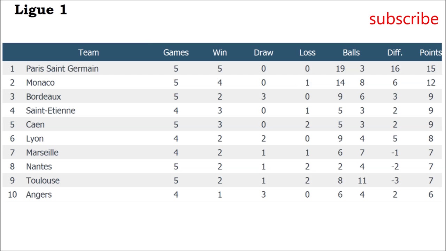Screen dimensions: 446x251
Task: Click the Team column header
Action: [89, 53]
